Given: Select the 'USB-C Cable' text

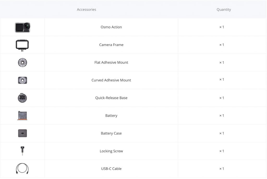Looking at the screenshot, I should (x=111, y=169).
